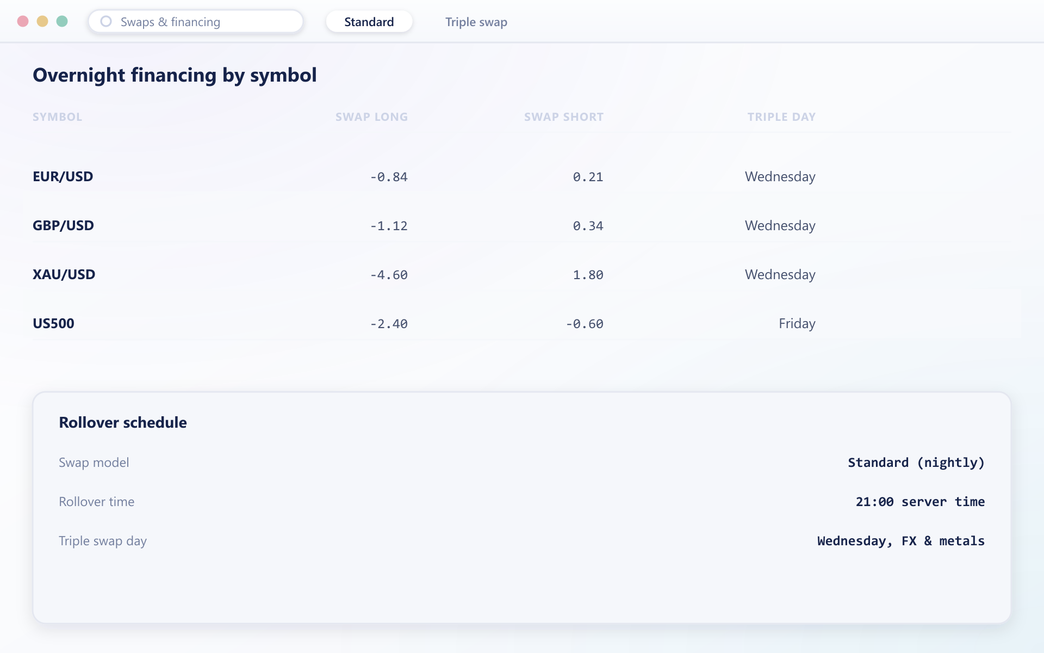The image size is (1044, 653).
Task: Click the Overnight financing by symbol heading
Action: tap(175, 75)
